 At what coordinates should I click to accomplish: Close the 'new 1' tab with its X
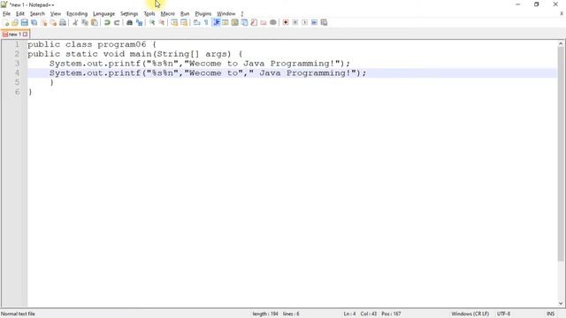tap(25, 34)
